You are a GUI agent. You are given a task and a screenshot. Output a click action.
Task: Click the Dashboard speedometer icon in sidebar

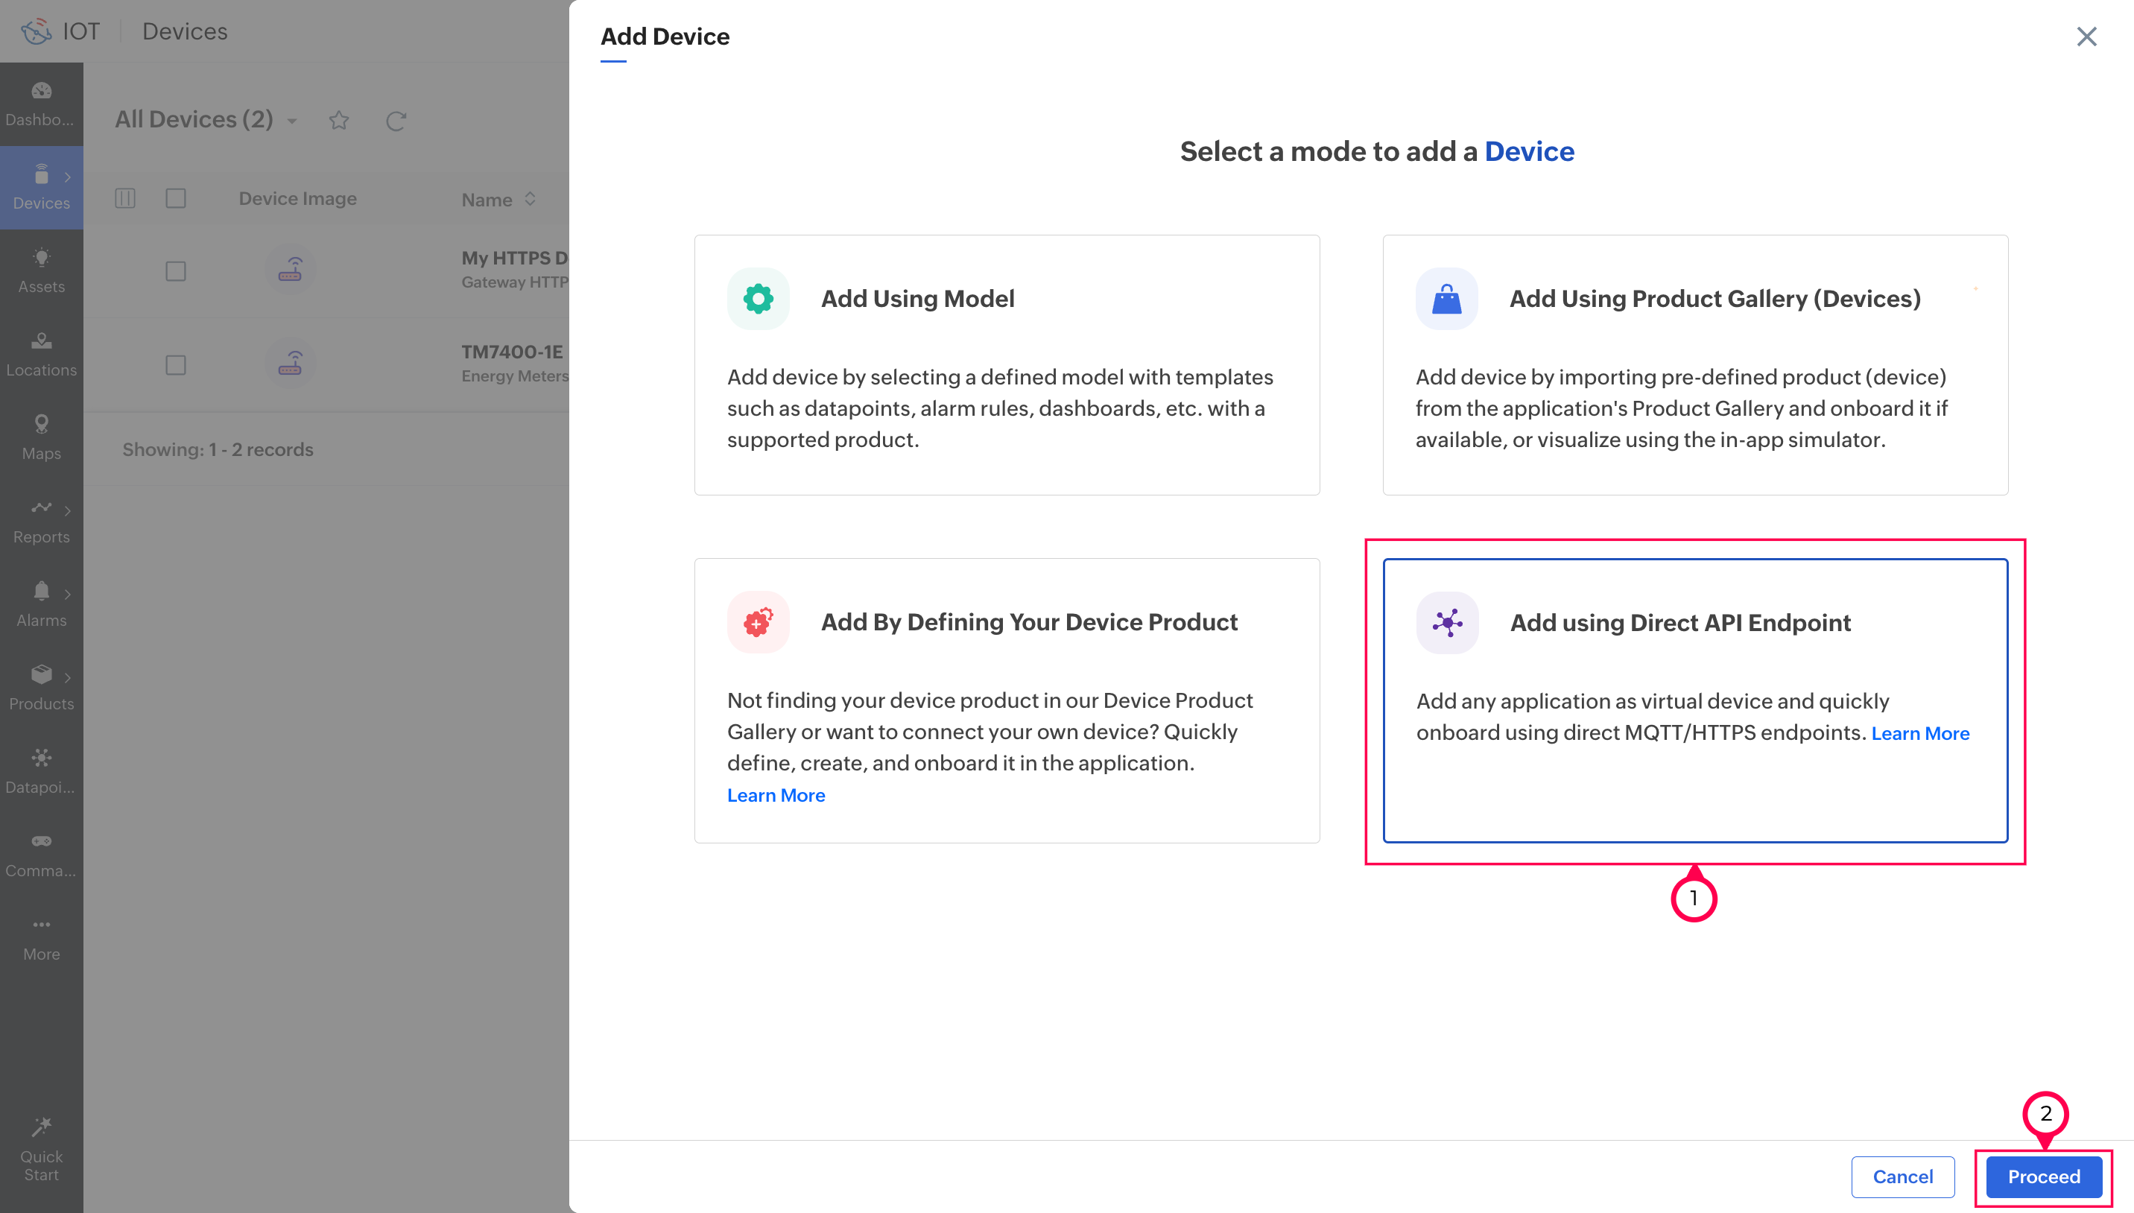(41, 92)
